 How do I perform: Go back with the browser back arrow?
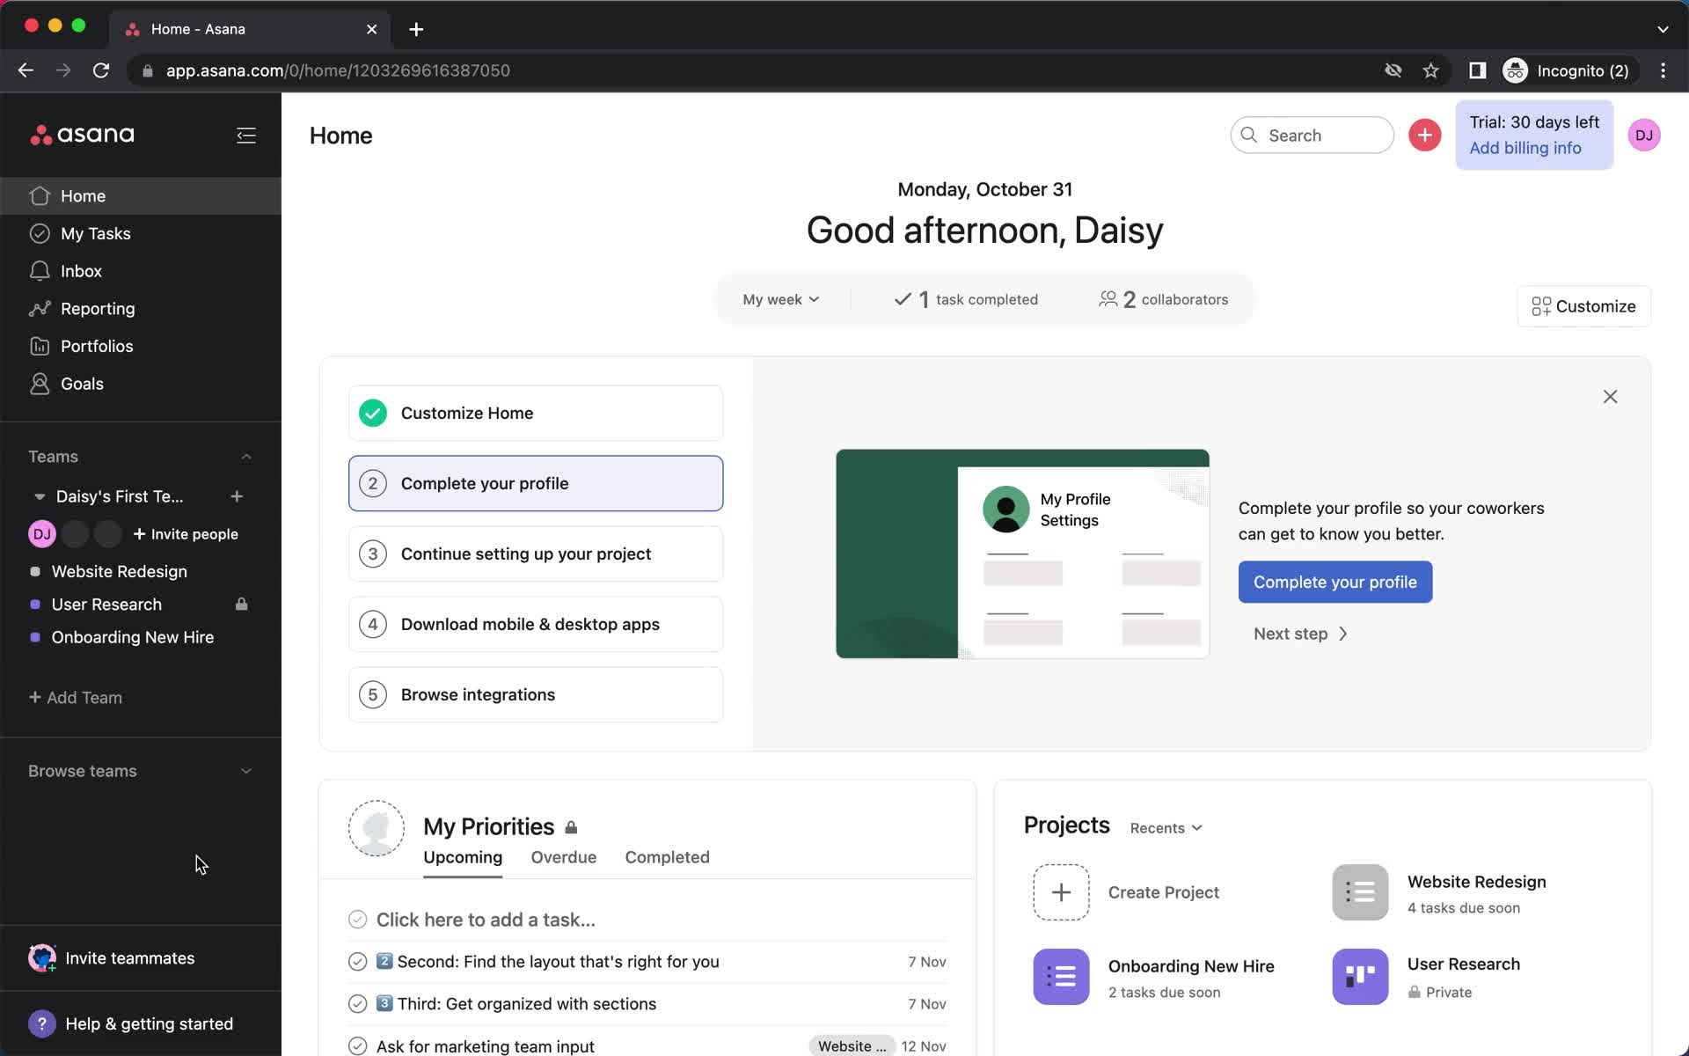pos(26,70)
